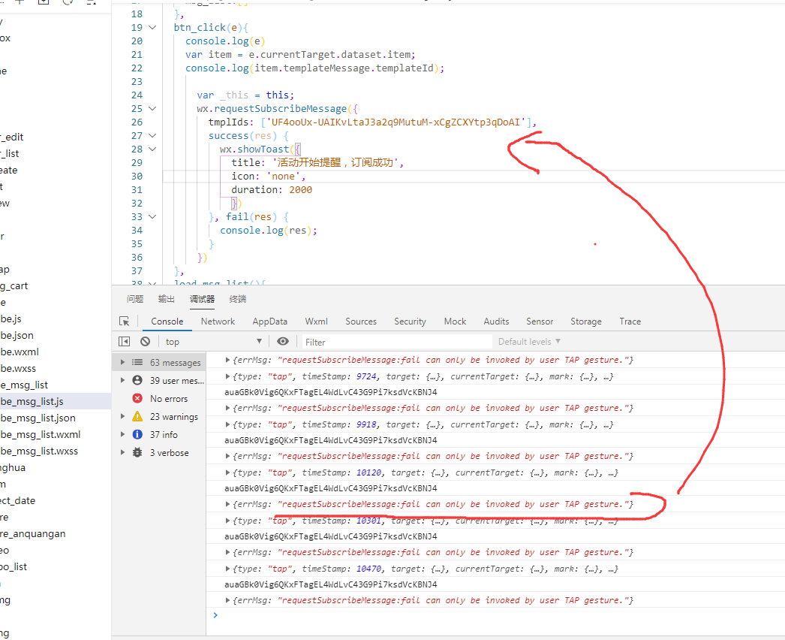Open the Trace tab
Image resolution: width=785 pixels, height=640 pixels.
click(630, 322)
